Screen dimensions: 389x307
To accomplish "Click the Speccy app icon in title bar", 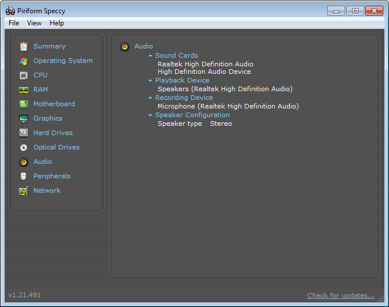I will click(10, 11).
